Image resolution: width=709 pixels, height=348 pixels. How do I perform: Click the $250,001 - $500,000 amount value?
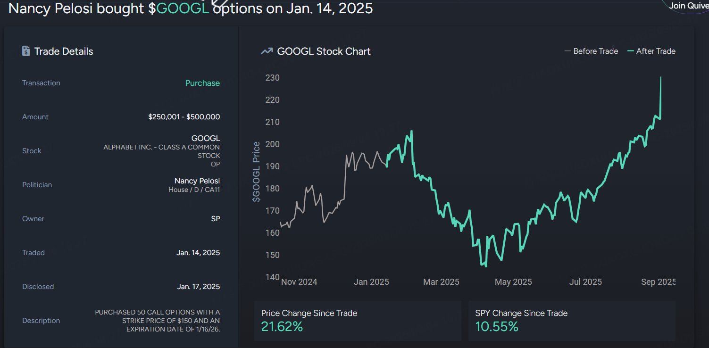(x=184, y=117)
